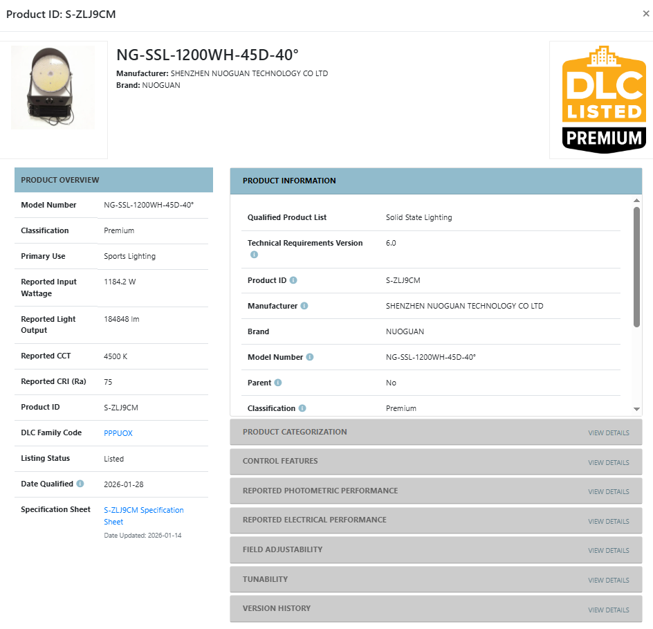
Task: Open DLC Family Code PPPUOX link
Action: (118, 433)
